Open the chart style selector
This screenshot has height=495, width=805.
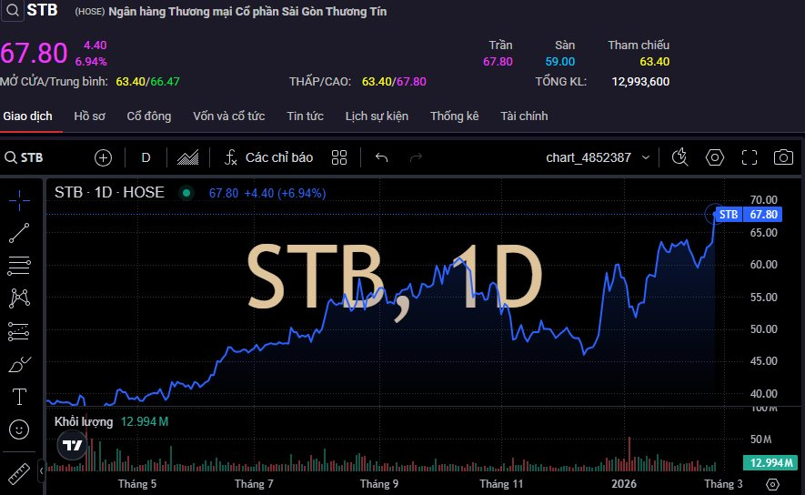188,157
